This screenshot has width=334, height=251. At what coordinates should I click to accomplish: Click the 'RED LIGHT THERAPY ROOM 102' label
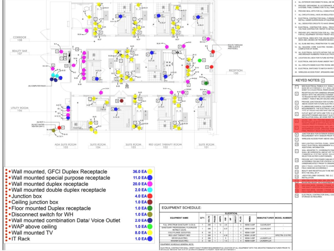[165, 146]
